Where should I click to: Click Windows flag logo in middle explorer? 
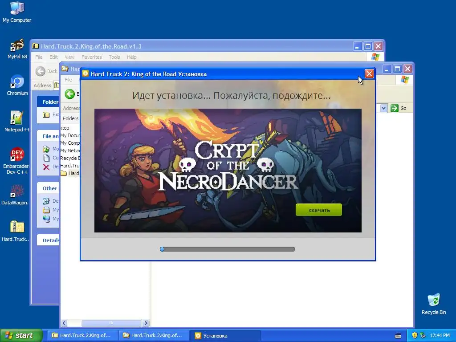404,80
